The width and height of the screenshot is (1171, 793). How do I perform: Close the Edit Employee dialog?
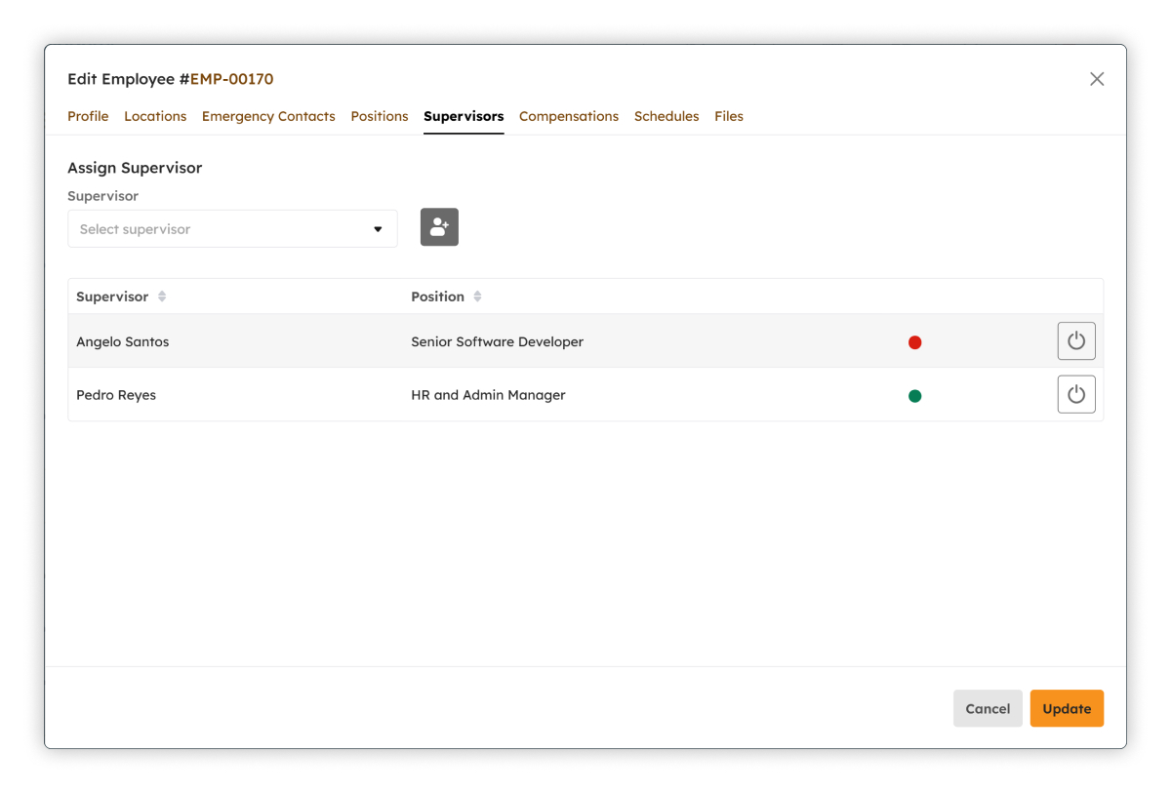click(1097, 79)
